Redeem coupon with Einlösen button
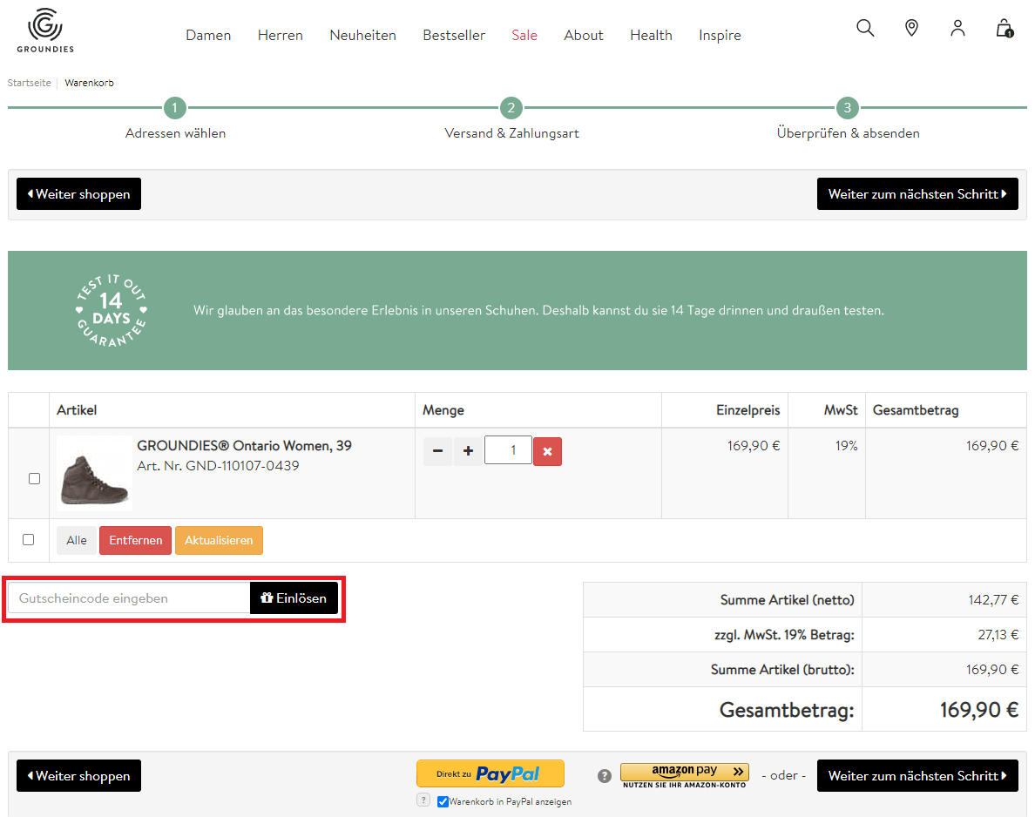 pyautogui.click(x=294, y=598)
